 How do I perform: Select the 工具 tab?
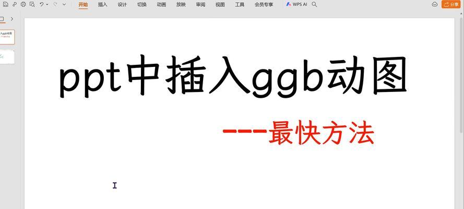tap(240, 5)
